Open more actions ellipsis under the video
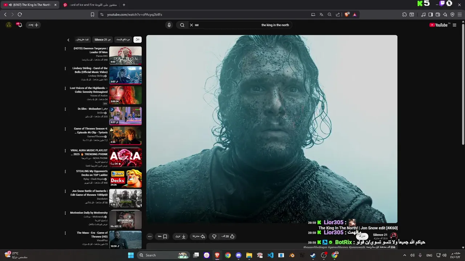Screen dimensions: 465x261 (150, 236)
